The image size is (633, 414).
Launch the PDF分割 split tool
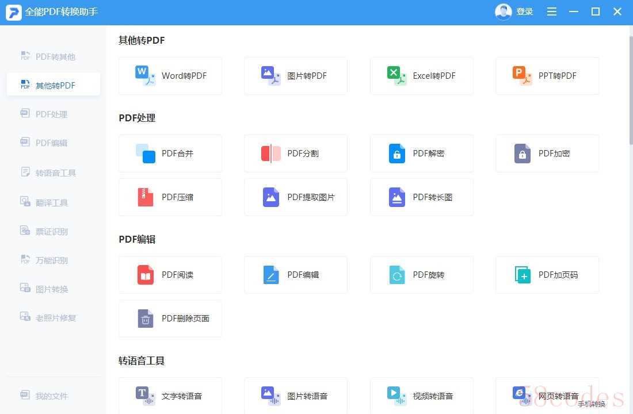pos(296,154)
